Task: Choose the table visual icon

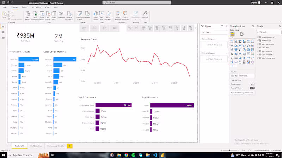Action: (x=236, y=58)
